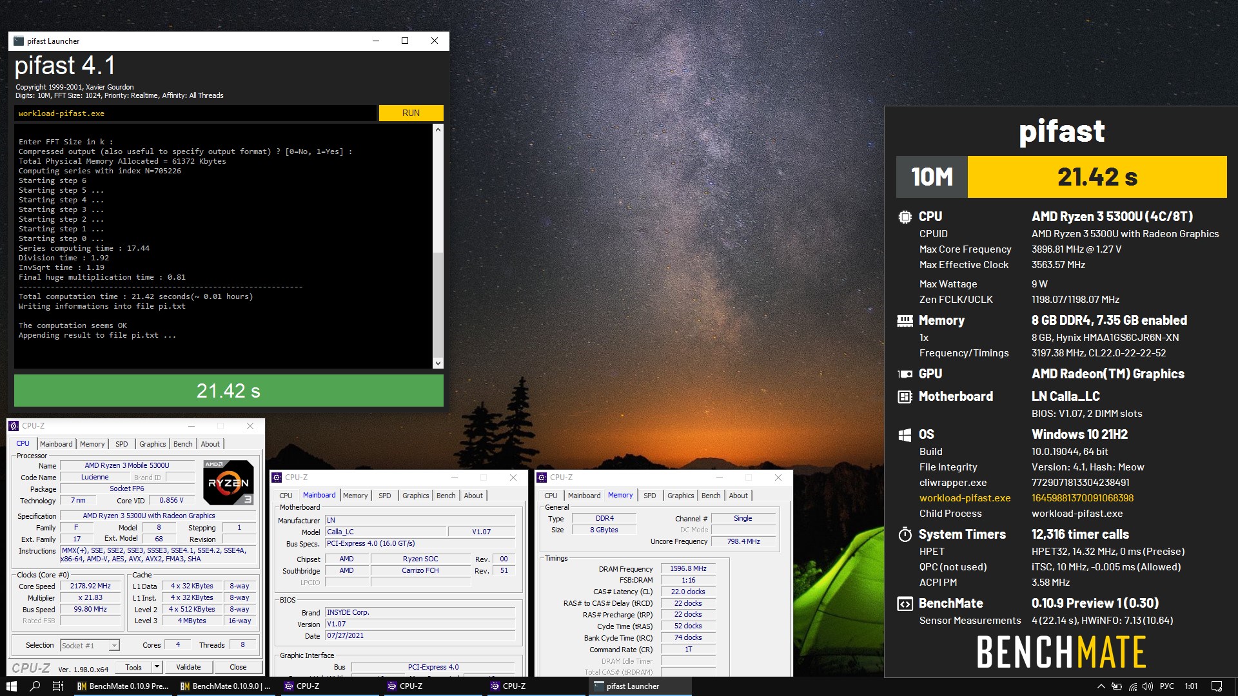Click the GPU icon in BenchMate panel
The width and height of the screenshot is (1238, 696).
(x=905, y=374)
